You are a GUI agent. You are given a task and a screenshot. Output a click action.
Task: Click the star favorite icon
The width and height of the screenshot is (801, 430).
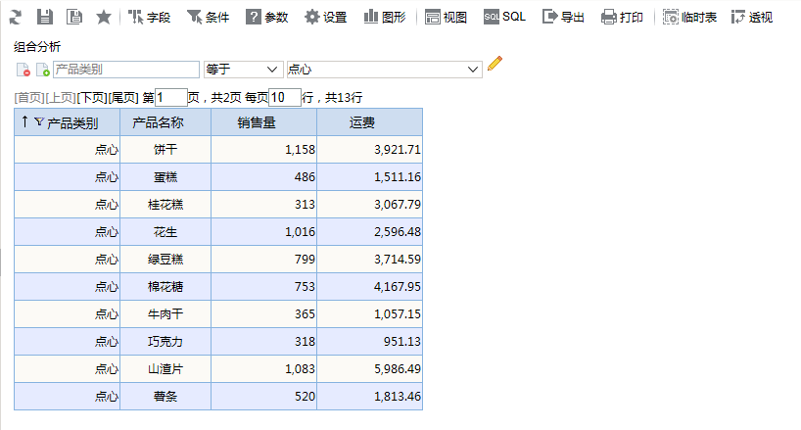pos(104,18)
